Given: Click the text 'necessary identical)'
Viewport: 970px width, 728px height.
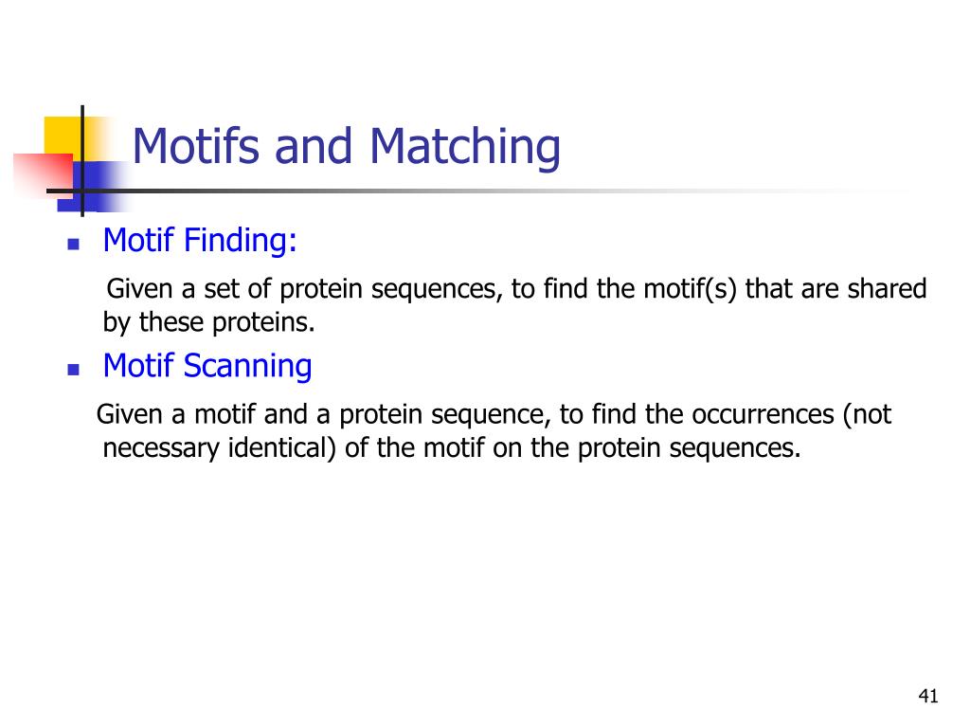Looking at the screenshot, I should (220, 448).
